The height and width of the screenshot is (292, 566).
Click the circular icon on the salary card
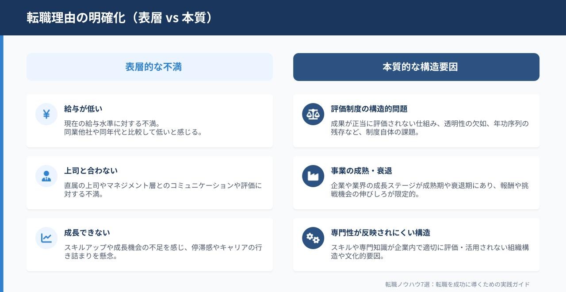coord(46,114)
